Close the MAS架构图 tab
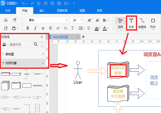Image resolution: width=161 pixels, height=113 pixels. click(78, 37)
